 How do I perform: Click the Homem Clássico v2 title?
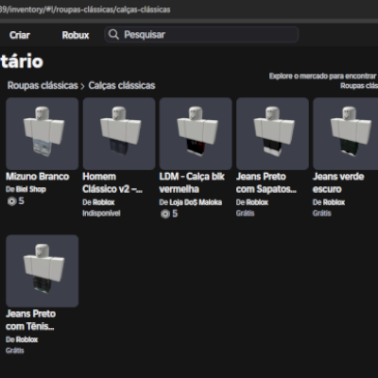click(x=112, y=182)
